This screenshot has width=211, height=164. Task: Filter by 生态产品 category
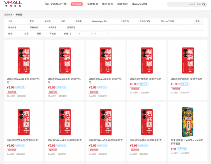(125, 21)
